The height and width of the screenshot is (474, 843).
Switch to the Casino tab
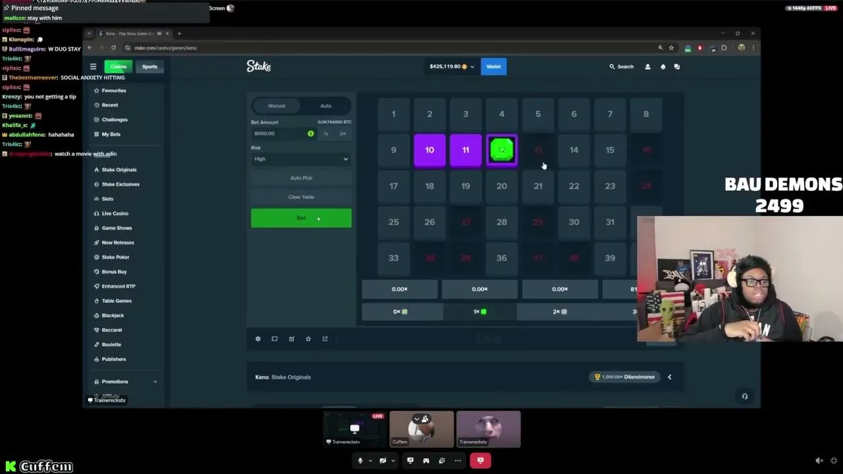(119, 66)
